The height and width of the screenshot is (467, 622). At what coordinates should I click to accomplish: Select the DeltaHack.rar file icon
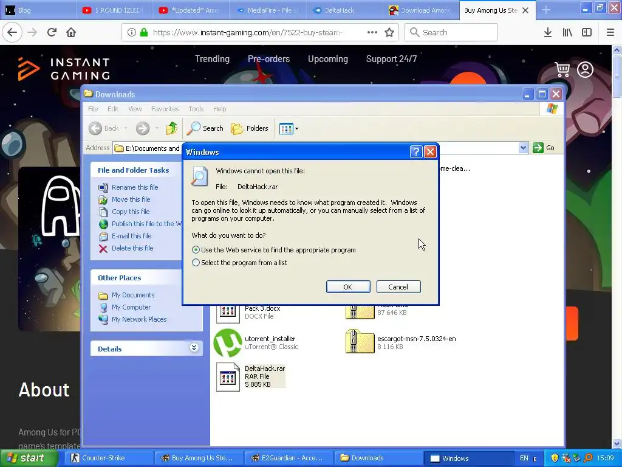228,377
